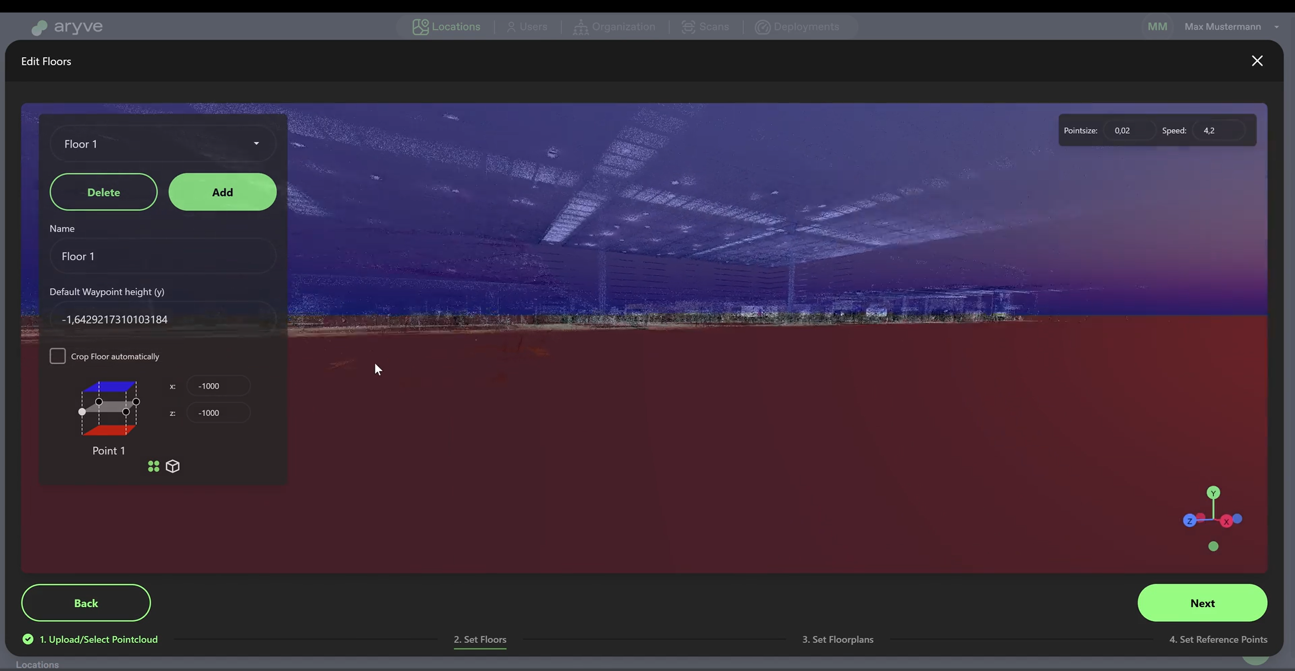Open the Floor 1 dropdown selector
The image size is (1295, 671).
pos(163,144)
